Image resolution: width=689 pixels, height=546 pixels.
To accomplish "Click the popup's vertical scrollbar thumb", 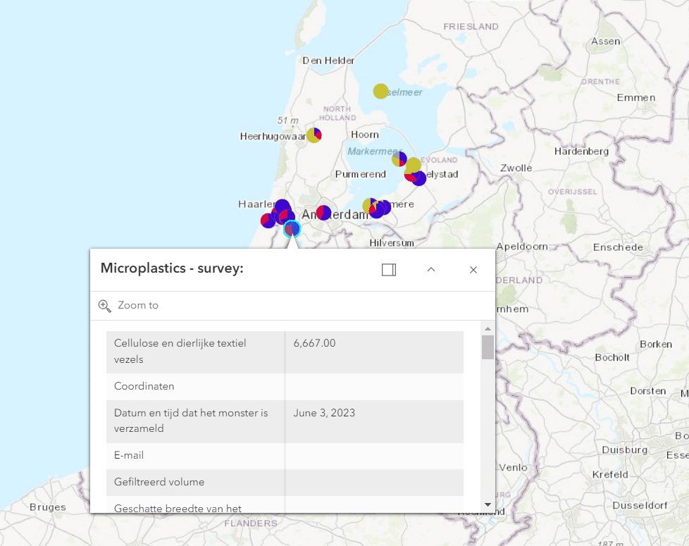I will [488, 347].
